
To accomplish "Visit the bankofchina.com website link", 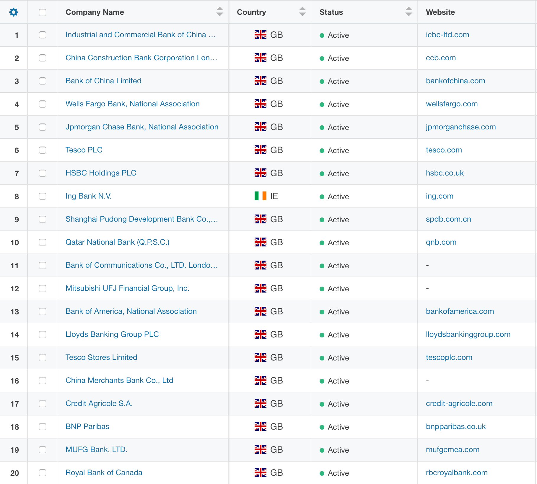I will pos(455,81).
